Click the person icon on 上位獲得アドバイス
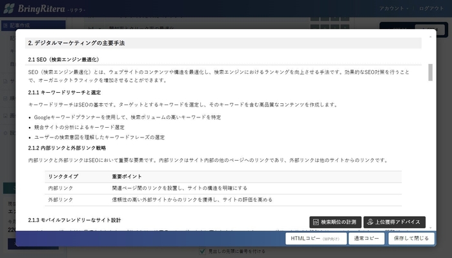This screenshot has height=258, width=452. pos(371,222)
